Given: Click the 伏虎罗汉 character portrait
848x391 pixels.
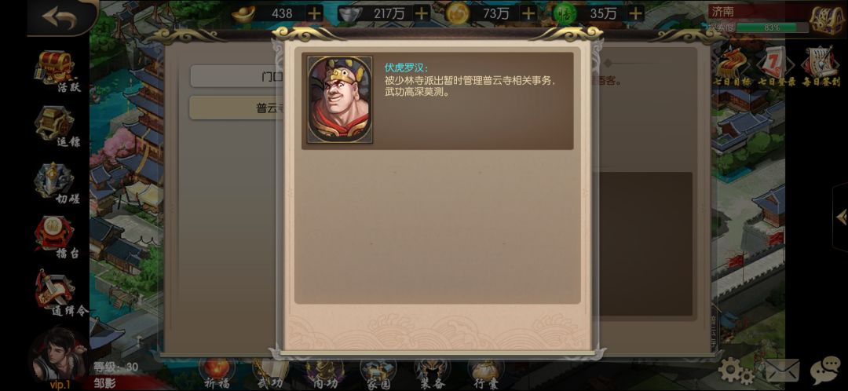Looking at the screenshot, I should click(340, 100).
